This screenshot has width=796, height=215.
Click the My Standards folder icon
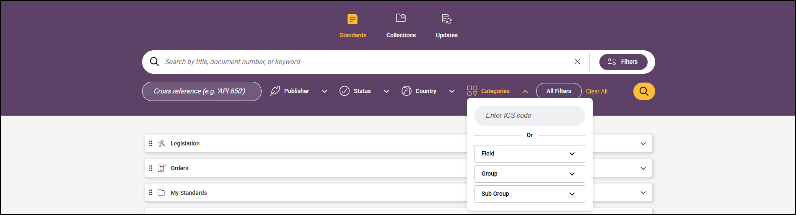(161, 193)
